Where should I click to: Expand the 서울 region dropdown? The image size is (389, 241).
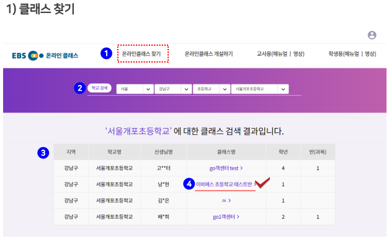tap(135, 89)
